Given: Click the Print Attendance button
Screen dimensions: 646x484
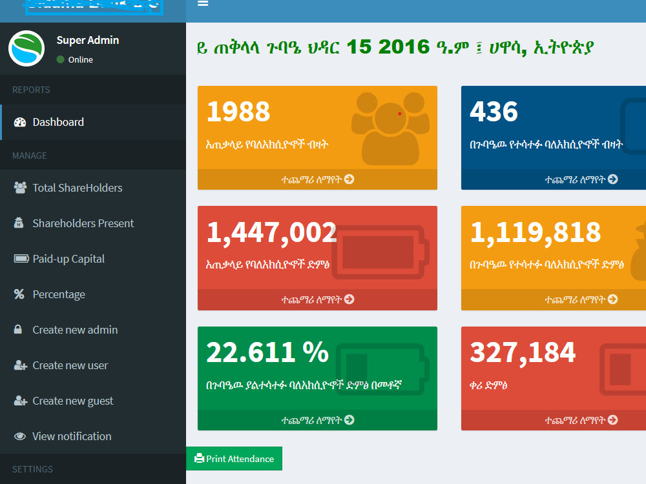Looking at the screenshot, I should 234,458.
